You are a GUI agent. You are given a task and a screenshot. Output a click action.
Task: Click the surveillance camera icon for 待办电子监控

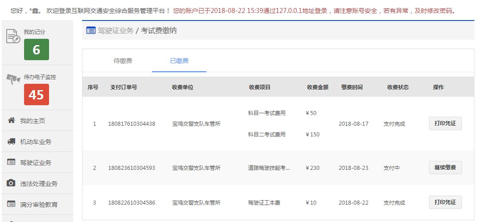[x=13, y=79]
